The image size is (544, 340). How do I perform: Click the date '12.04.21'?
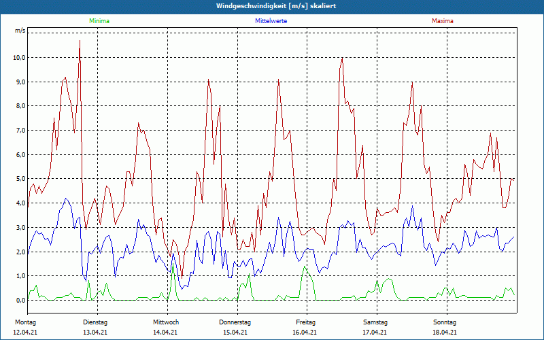tap(25, 333)
